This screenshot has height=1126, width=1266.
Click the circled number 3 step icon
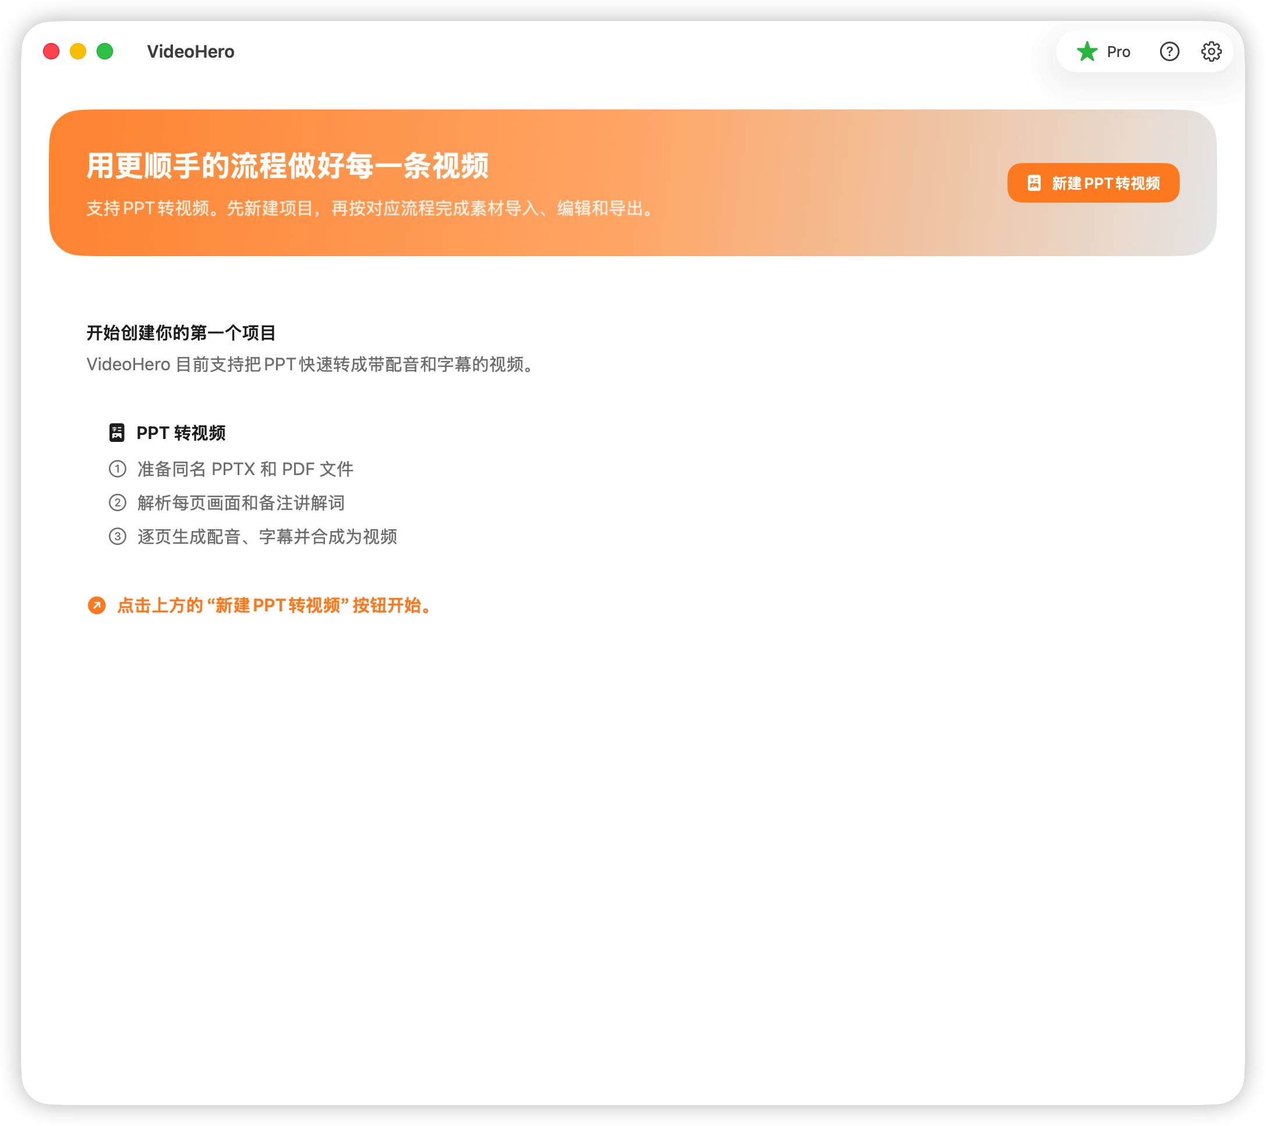coord(118,536)
